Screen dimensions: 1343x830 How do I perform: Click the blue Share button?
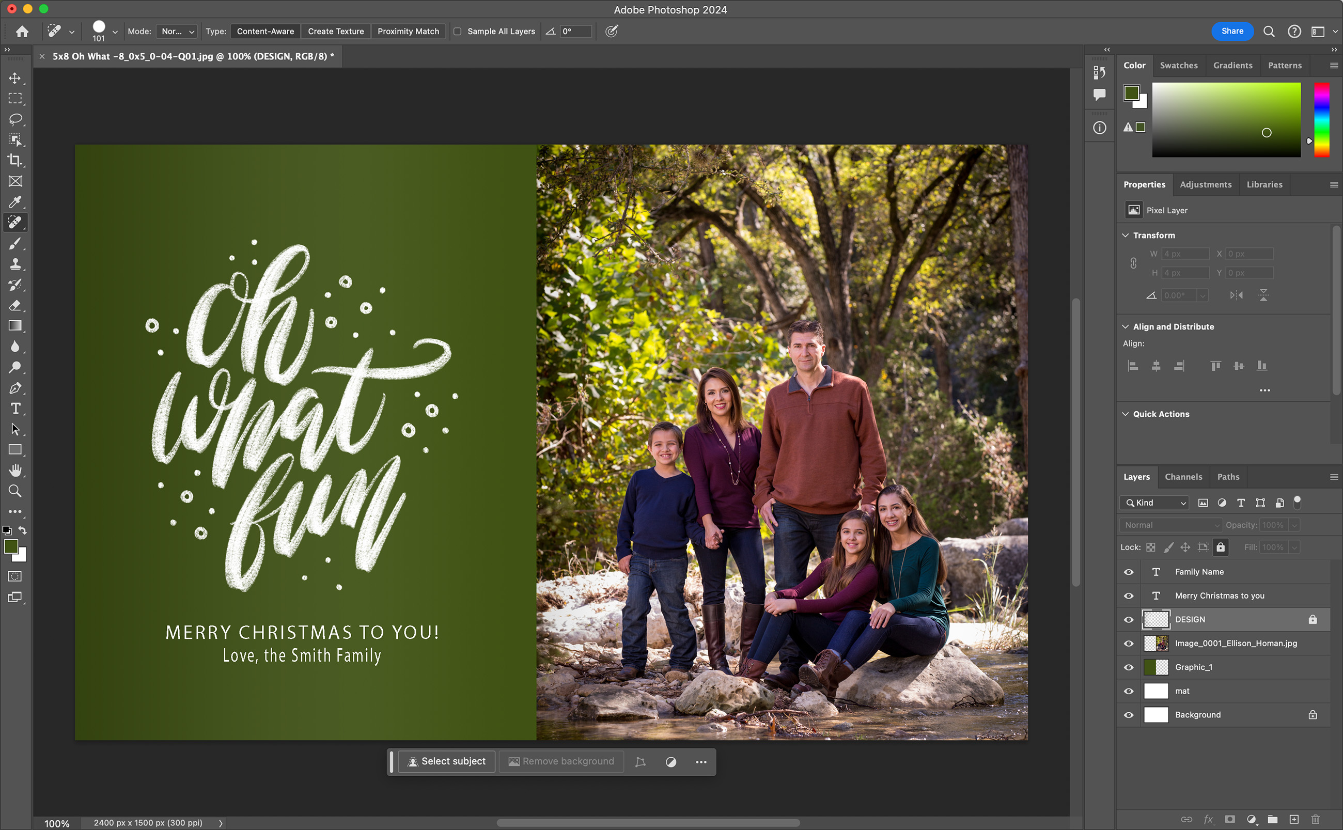[x=1231, y=32]
